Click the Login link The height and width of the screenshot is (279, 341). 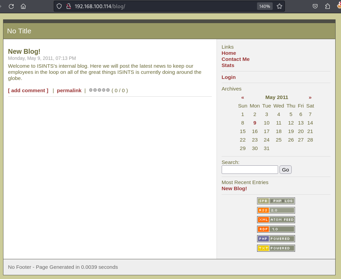228,77
